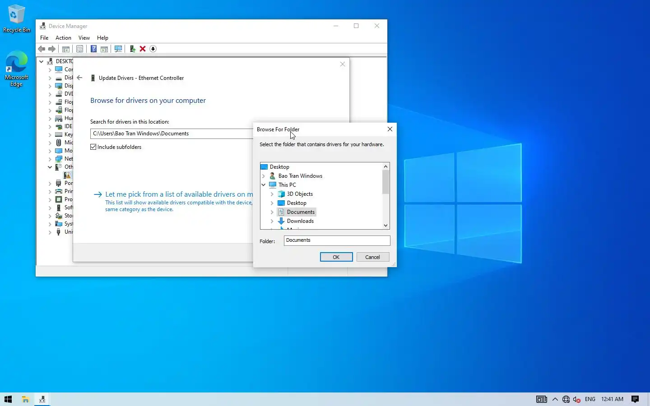Open the View menu
This screenshot has width=650, height=406.
84,38
